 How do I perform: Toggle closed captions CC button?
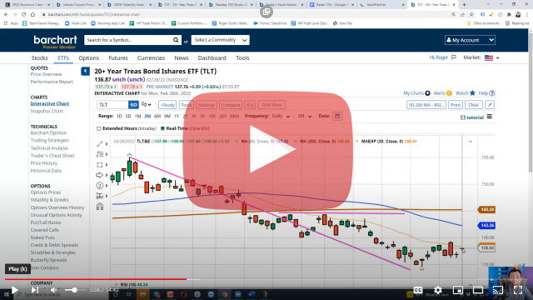(418, 290)
